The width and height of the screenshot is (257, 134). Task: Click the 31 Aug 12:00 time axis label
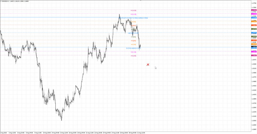coord(141,133)
